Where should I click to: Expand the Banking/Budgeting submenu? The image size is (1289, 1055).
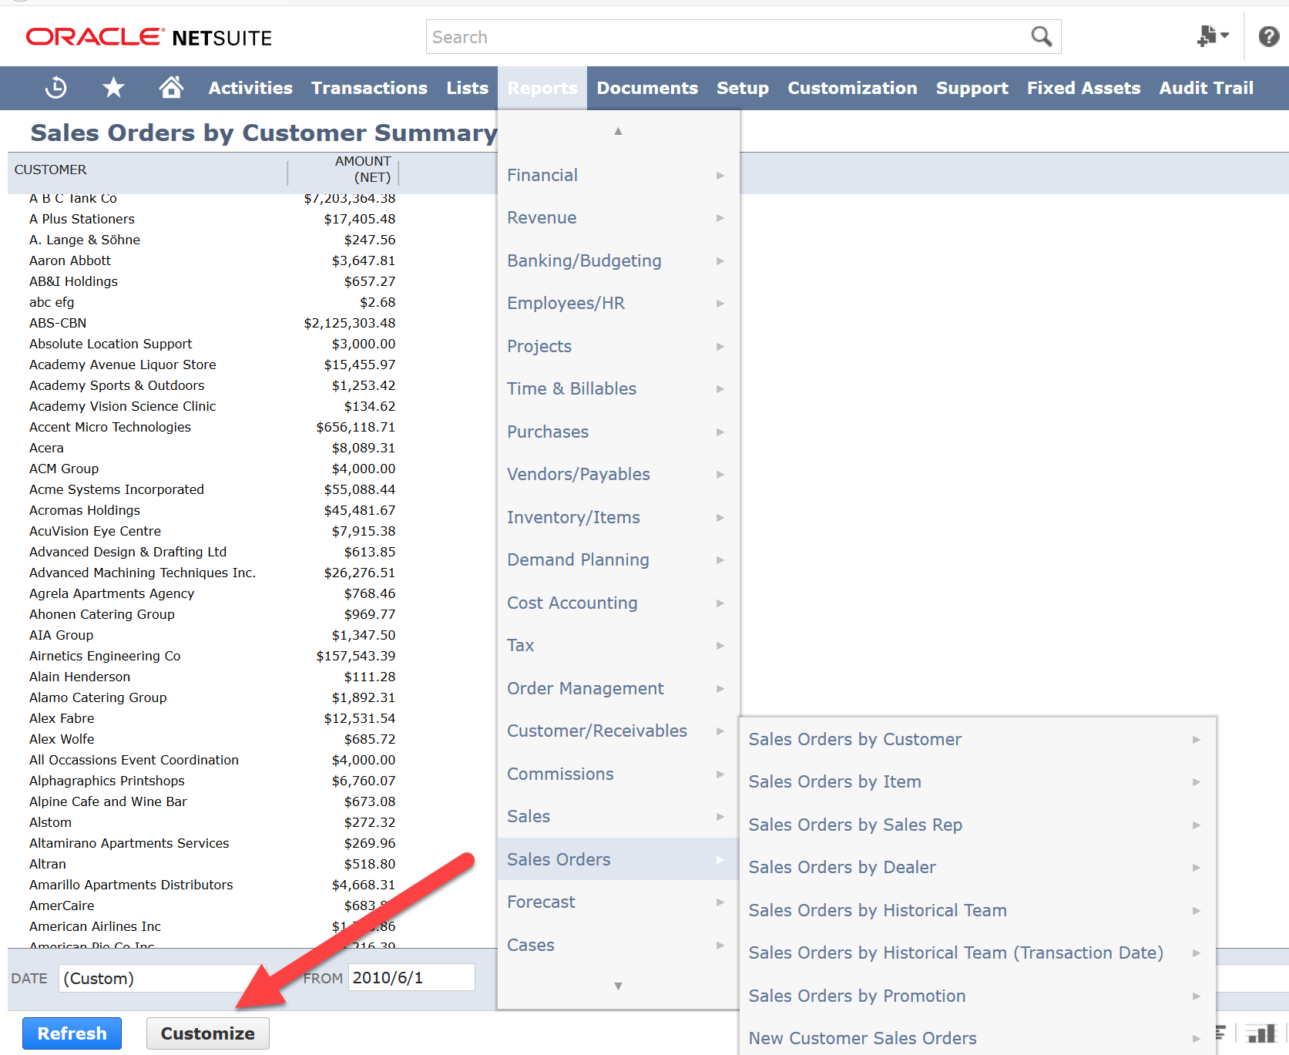pyautogui.click(x=618, y=260)
